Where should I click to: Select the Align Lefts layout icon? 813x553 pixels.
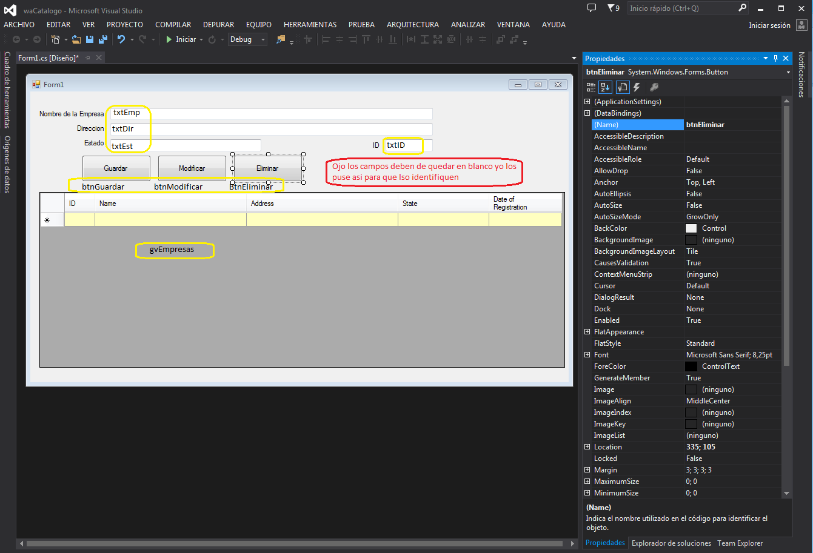326,39
